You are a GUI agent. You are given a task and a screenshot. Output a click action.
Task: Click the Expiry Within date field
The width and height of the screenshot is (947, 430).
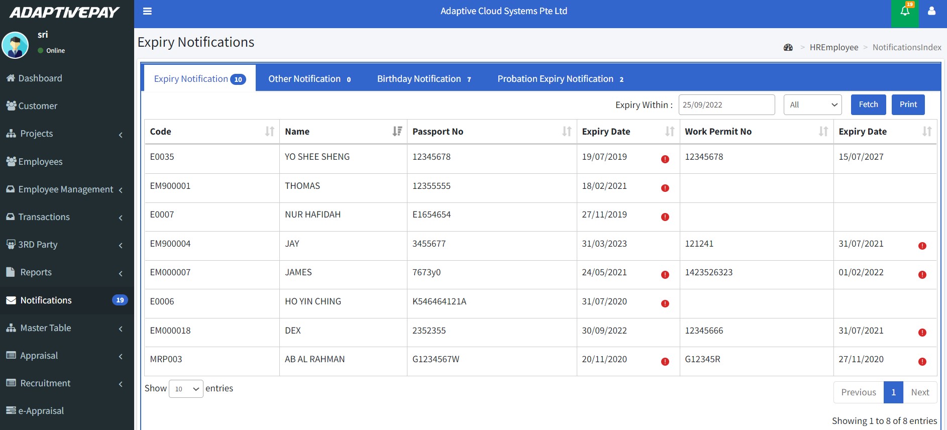pos(726,105)
